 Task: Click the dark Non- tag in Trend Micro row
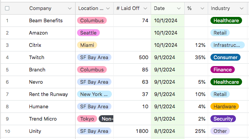click(106, 119)
